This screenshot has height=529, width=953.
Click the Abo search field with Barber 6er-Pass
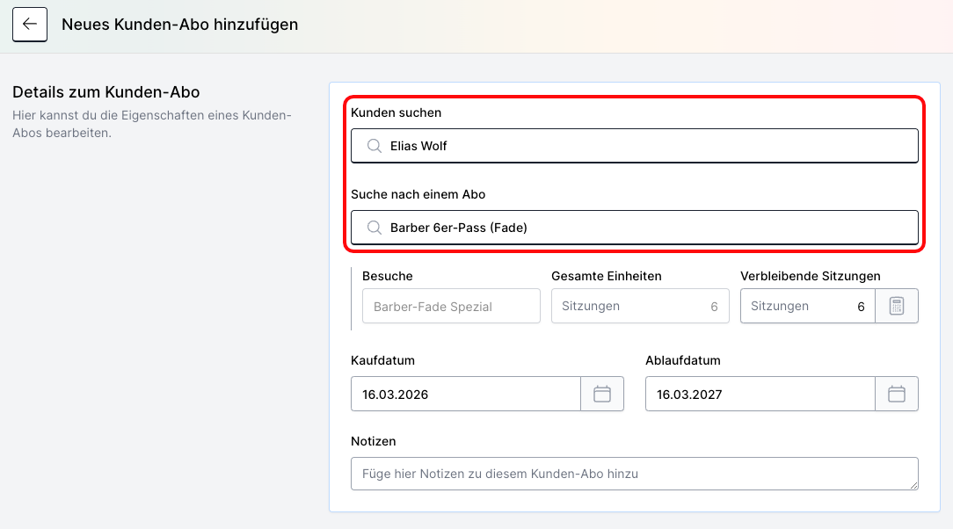[635, 228]
